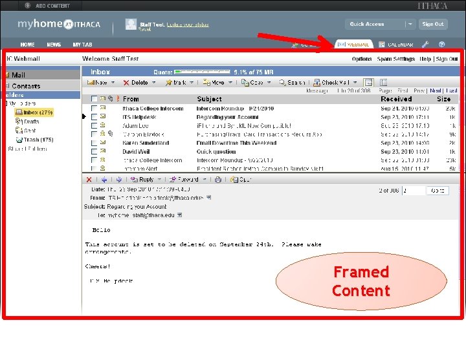
Task: Go to MY TAB
Action: coord(82,45)
